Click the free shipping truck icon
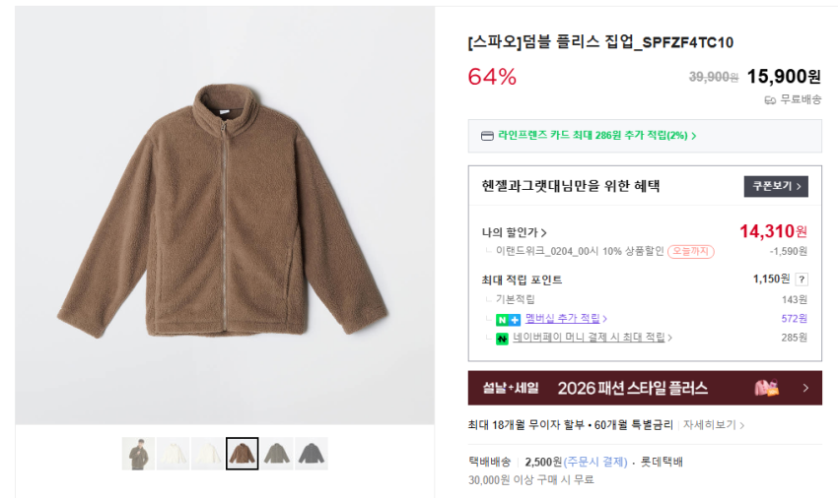 click(770, 99)
